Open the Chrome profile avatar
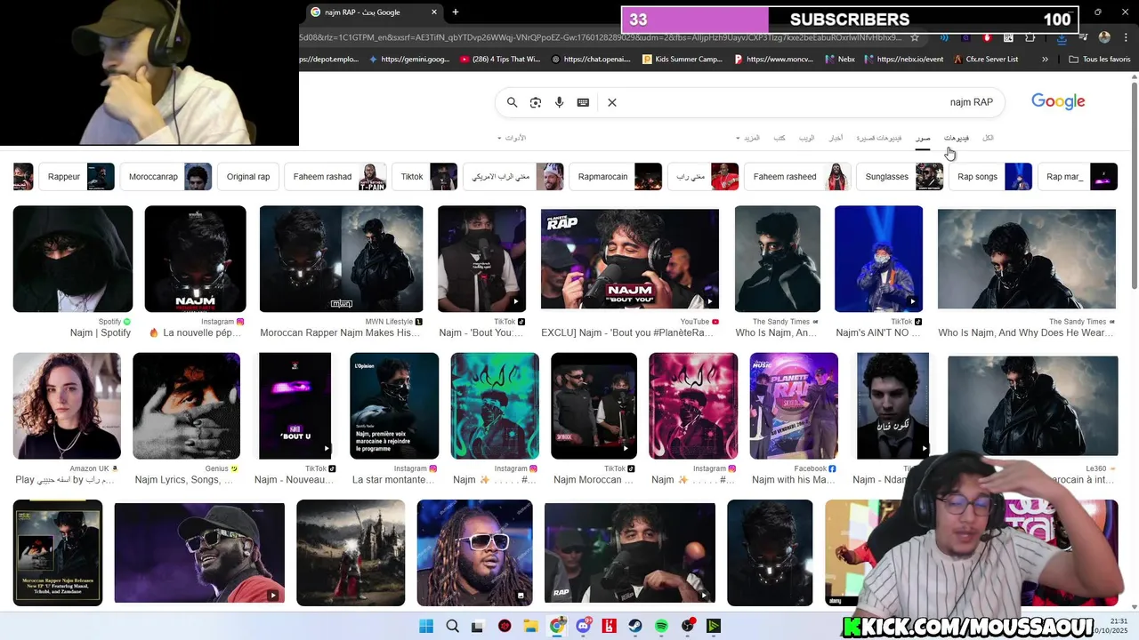Viewport: 1139px width, 640px height. (x=1104, y=37)
